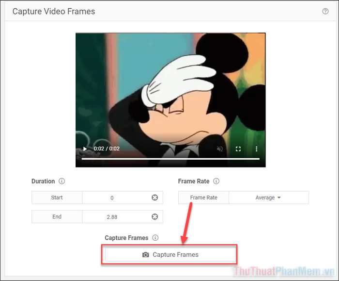Set Start to current video time
Viewport: 339px width, 281px height.
coord(154,198)
